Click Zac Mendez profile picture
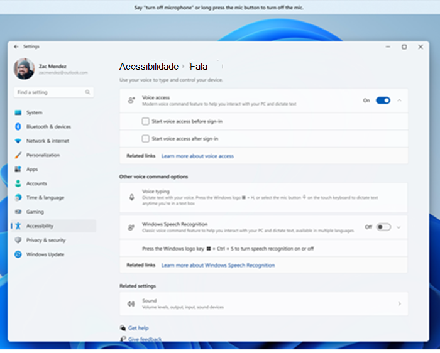 [24, 68]
